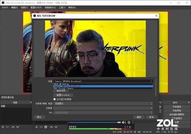Viewport: 191px width, 134px height.
Task: Close the 视频采集设备 properties dialog
Action: pos(156,16)
